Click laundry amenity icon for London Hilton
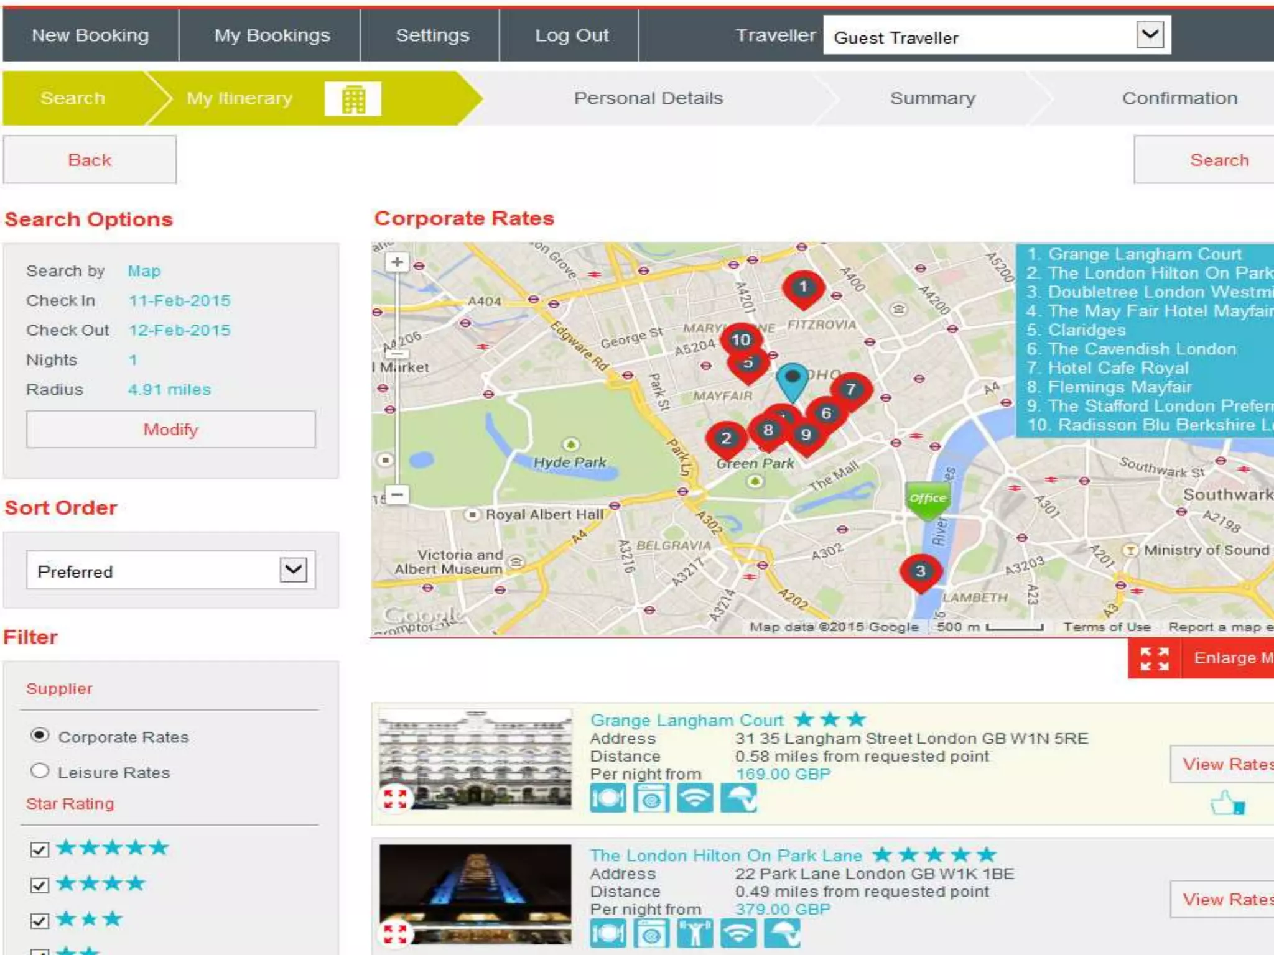This screenshot has width=1274, height=955. click(651, 933)
